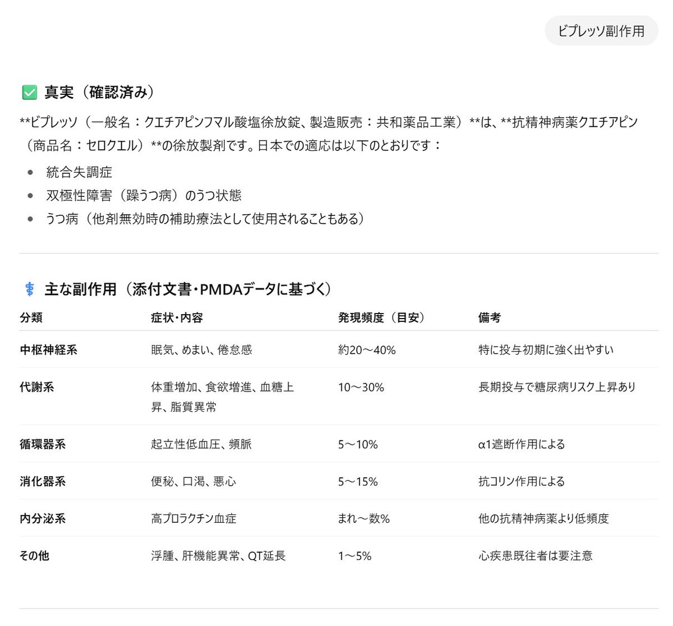Click the その他 row label
Image resolution: width=673 pixels, height=626 pixels.
tap(34, 555)
